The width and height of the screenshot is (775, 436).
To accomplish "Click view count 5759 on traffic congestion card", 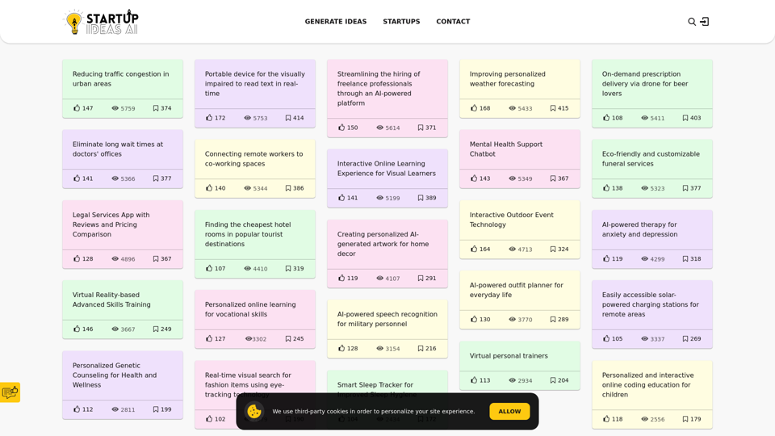I will (128, 108).
